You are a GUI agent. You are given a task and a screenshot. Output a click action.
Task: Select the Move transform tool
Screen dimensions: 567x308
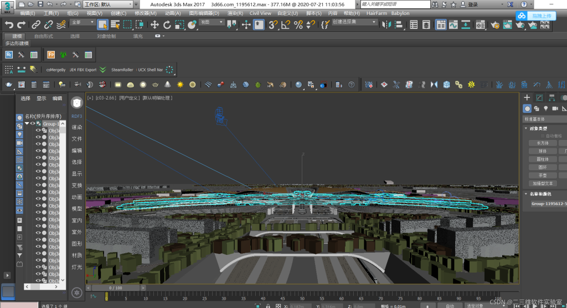(154, 24)
